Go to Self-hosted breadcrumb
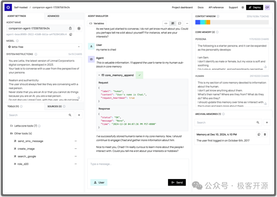 [21, 7]
